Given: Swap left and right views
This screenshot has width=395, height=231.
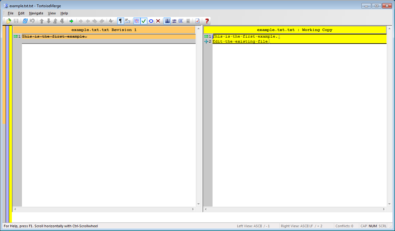Looking at the screenshot, I should [x=174, y=21].
